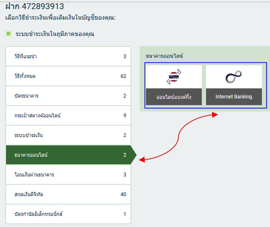Open the วิธีทั้งหมด category
Viewport: 270px width, 227px height.
click(68, 76)
